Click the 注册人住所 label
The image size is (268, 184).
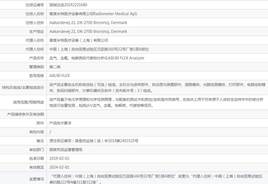tap(35, 23)
